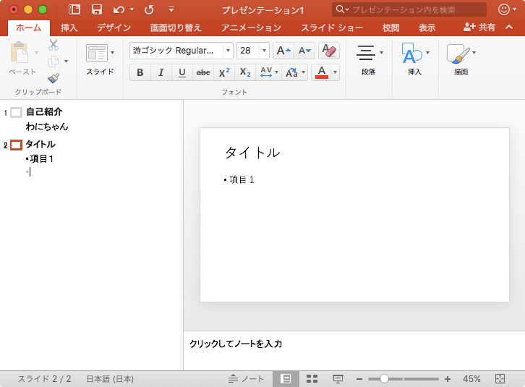Click the Undo arrow icon
This screenshot has width=525, height=387.
[119, 9]
